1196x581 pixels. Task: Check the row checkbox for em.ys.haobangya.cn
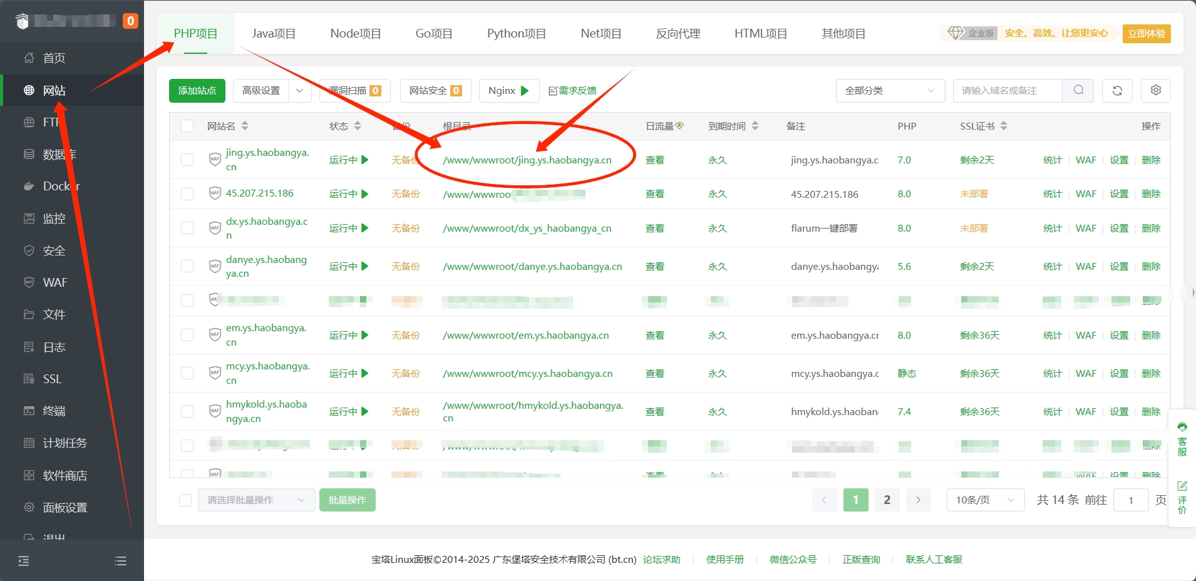point(187,335)
